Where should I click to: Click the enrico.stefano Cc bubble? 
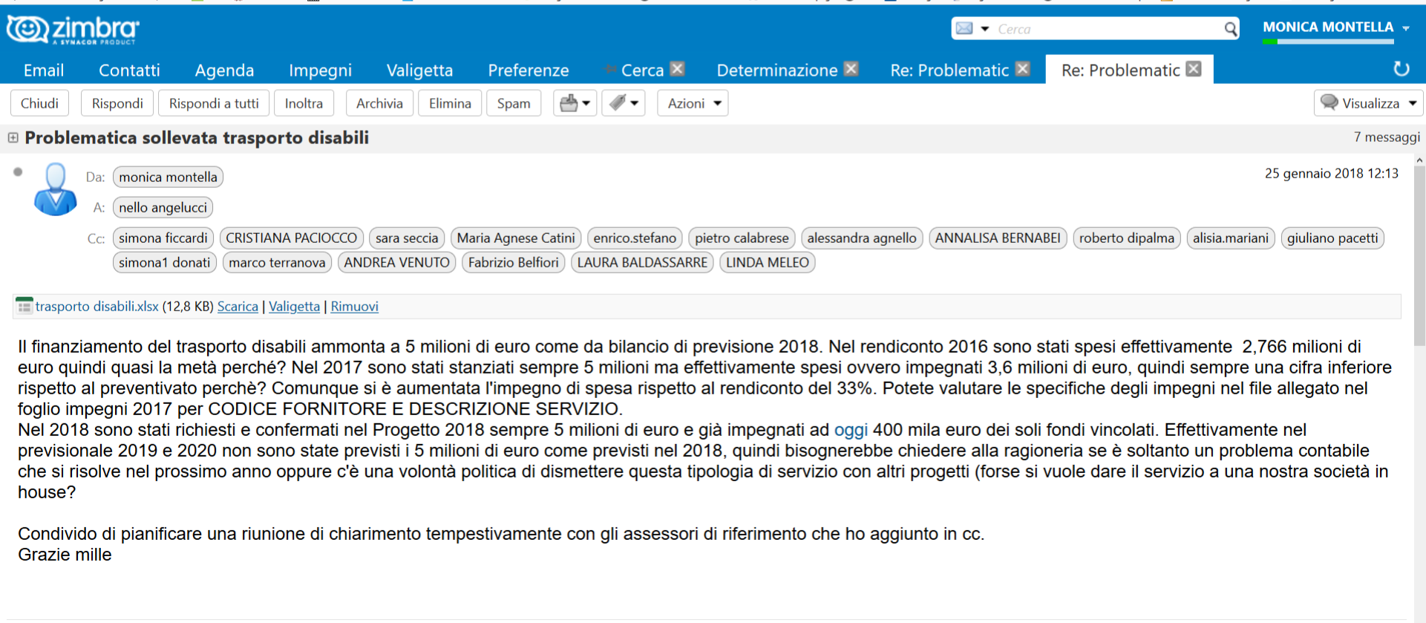click(635, 238)
